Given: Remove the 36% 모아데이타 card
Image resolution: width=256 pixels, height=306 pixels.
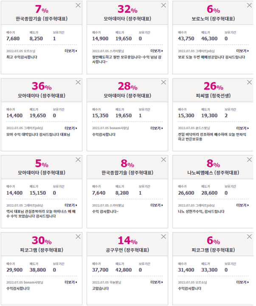Looking at the screenshot, I should [x=78, y=82].
